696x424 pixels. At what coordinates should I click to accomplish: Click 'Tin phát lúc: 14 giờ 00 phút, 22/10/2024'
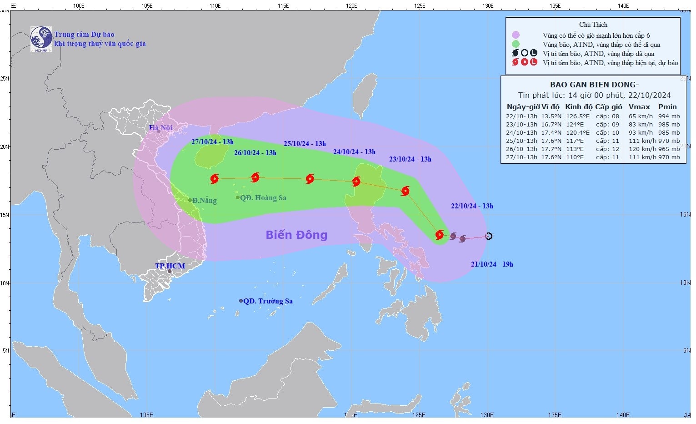pyautogui.click(x=594, y=95)
